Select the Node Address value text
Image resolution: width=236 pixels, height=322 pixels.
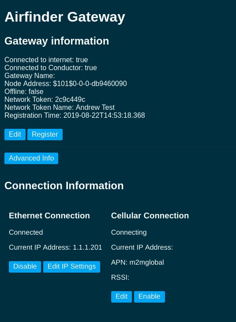[90, 83]
